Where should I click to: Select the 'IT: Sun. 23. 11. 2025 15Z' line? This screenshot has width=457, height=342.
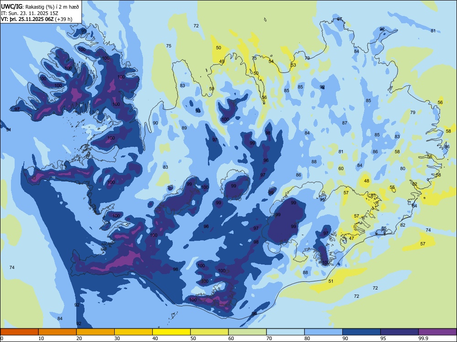pyautogui.click(x=29, y=13)
